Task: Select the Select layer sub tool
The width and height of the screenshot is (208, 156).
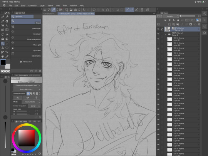Action: (26, 27)
